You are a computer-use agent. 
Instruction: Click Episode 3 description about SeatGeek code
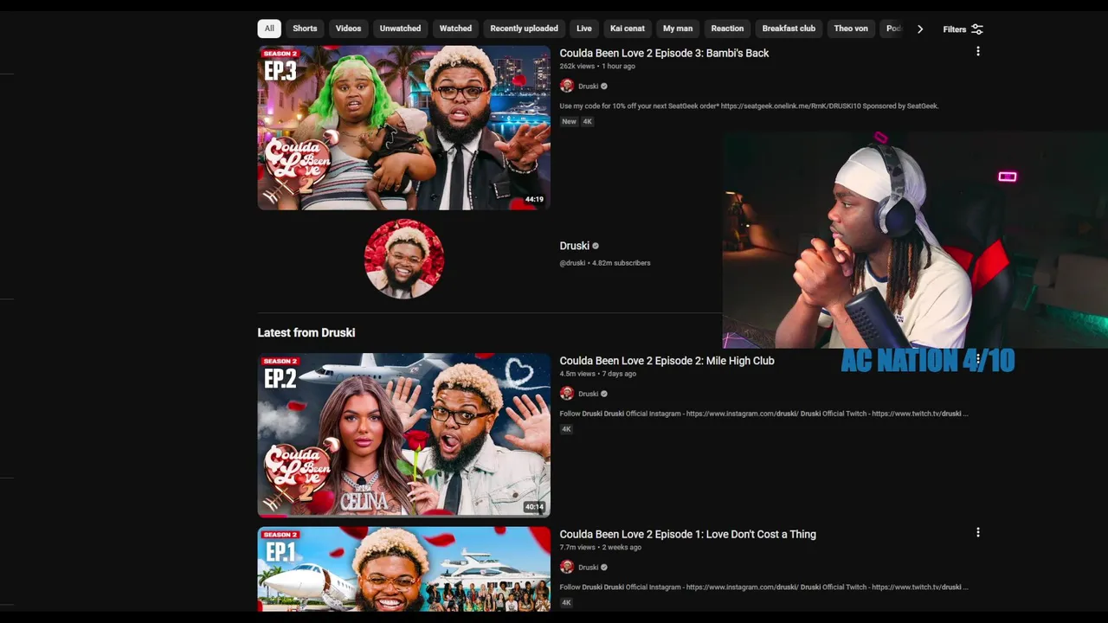tap(749, 106)
